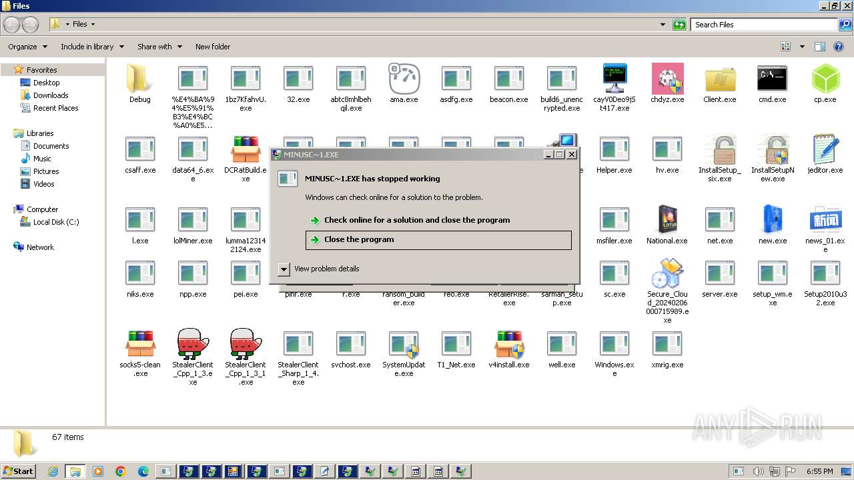The height and width of the screenshot is (480, 854).
Task: Select the chdyz.exe icon
Action: tap(667, 79)
